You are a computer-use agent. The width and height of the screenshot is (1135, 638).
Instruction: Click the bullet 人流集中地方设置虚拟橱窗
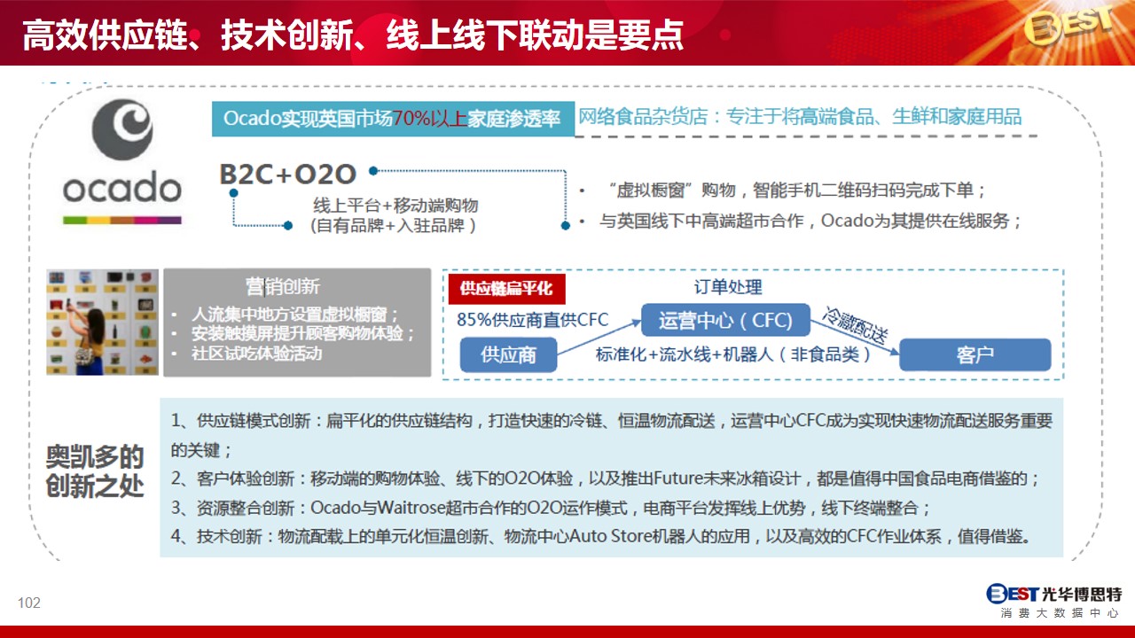[x=286, y=315]
